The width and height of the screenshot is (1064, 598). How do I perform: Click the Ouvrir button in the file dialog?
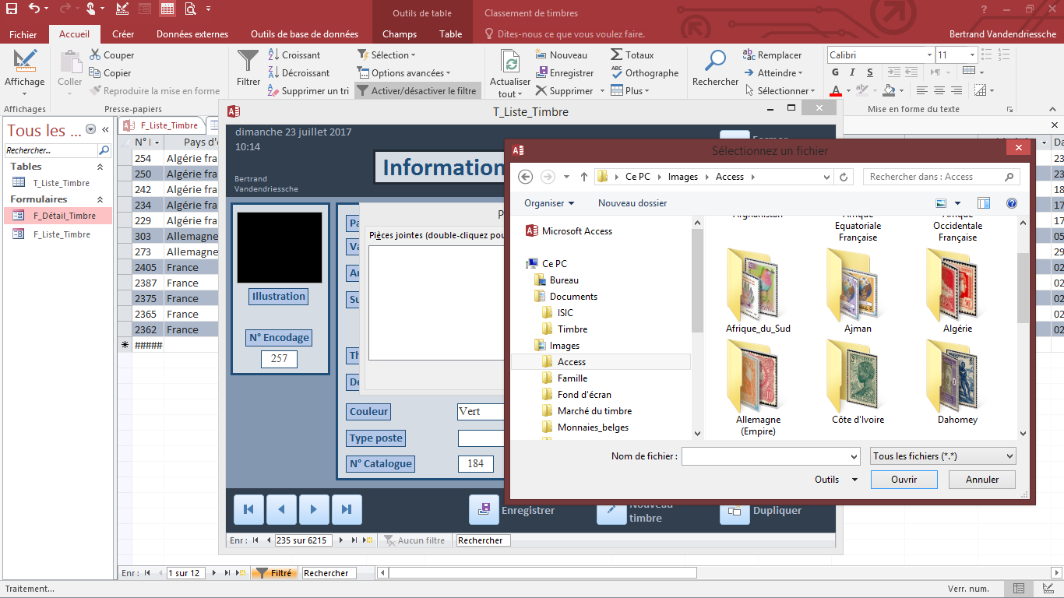point(904,480)
